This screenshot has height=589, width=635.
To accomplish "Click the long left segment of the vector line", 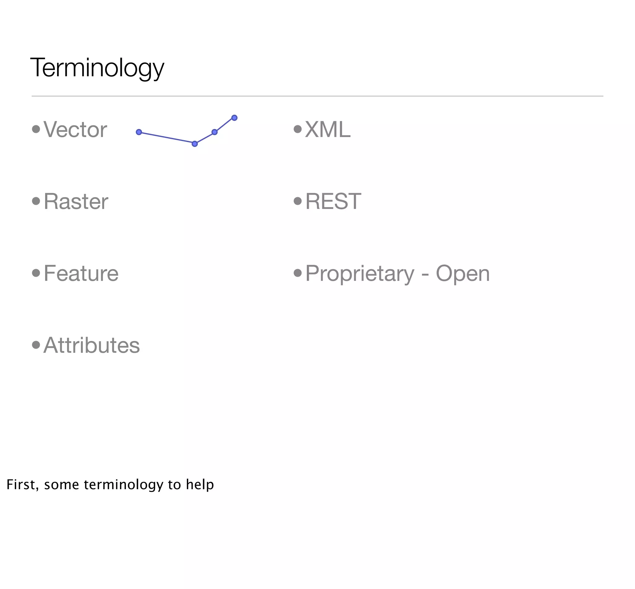I will coord(167,138).
